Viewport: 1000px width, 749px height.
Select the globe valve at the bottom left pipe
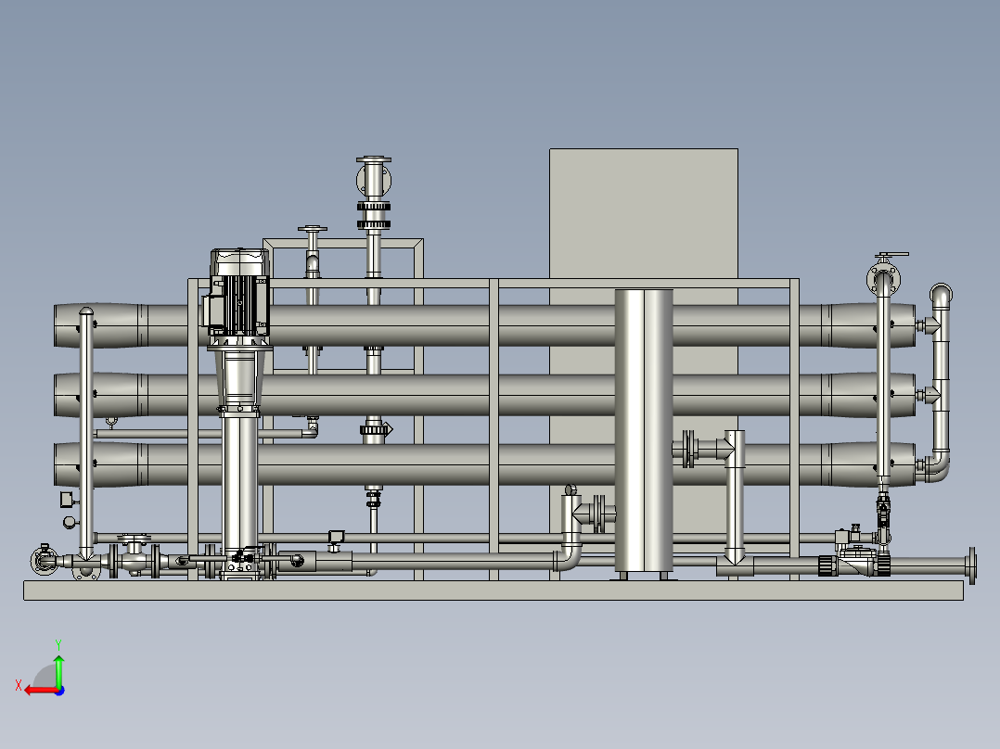pos(134,556)
